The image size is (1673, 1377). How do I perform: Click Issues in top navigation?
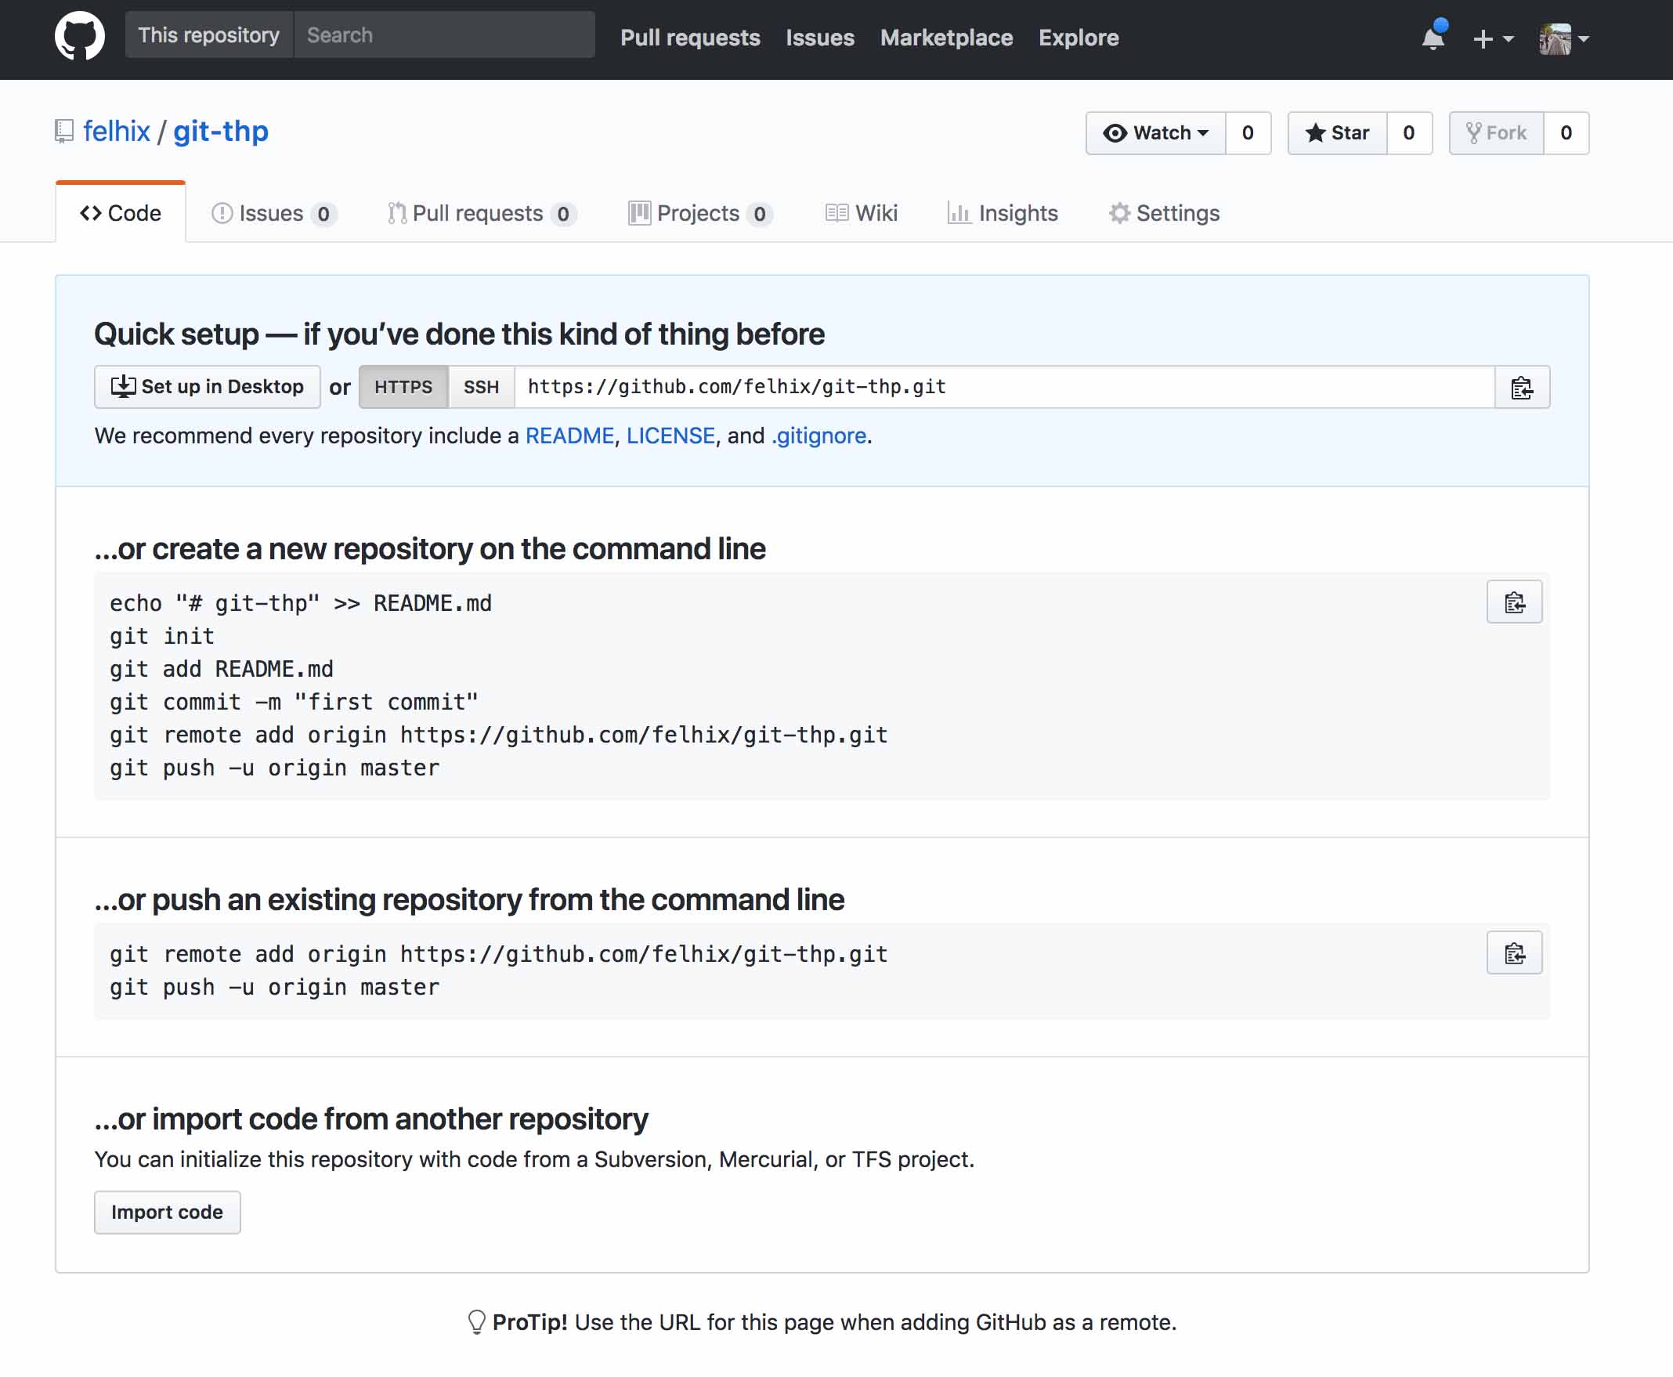pyautogui.click(x=819, y=38)
